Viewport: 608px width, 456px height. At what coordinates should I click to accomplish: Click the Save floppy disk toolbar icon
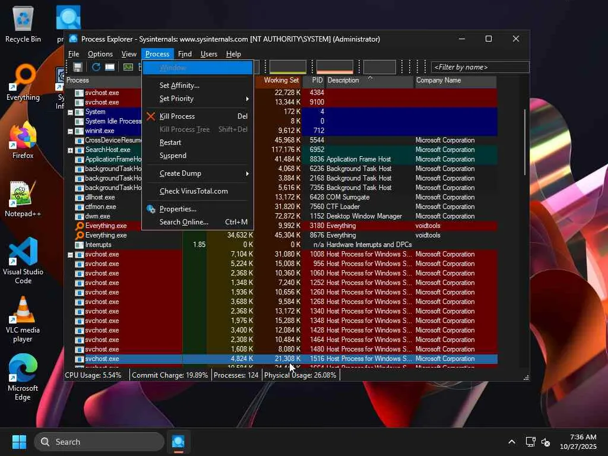pyautogui.click(x=78, y=67)
